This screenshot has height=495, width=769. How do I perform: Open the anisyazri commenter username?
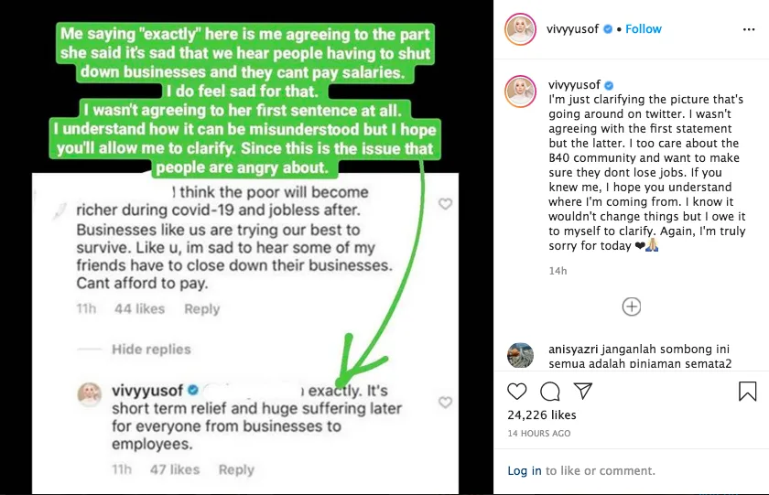click(573, 349)
